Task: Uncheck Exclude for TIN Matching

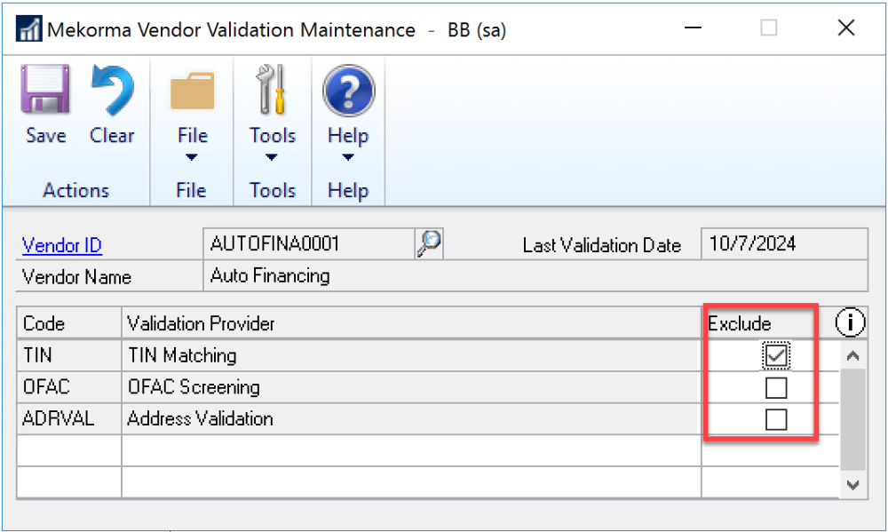Action: pos(776,356)
